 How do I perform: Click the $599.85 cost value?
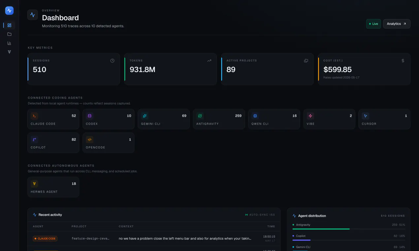pos(338,70)
